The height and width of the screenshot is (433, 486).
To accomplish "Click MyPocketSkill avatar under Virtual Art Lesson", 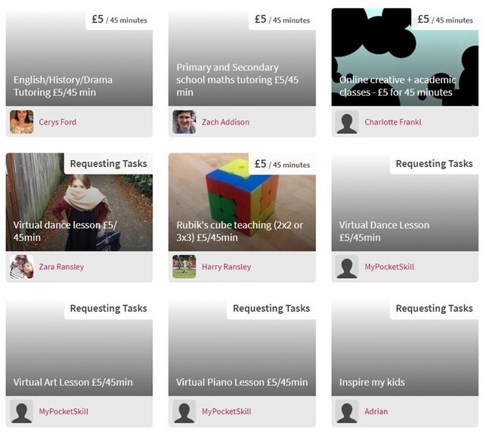I will 21,411.
